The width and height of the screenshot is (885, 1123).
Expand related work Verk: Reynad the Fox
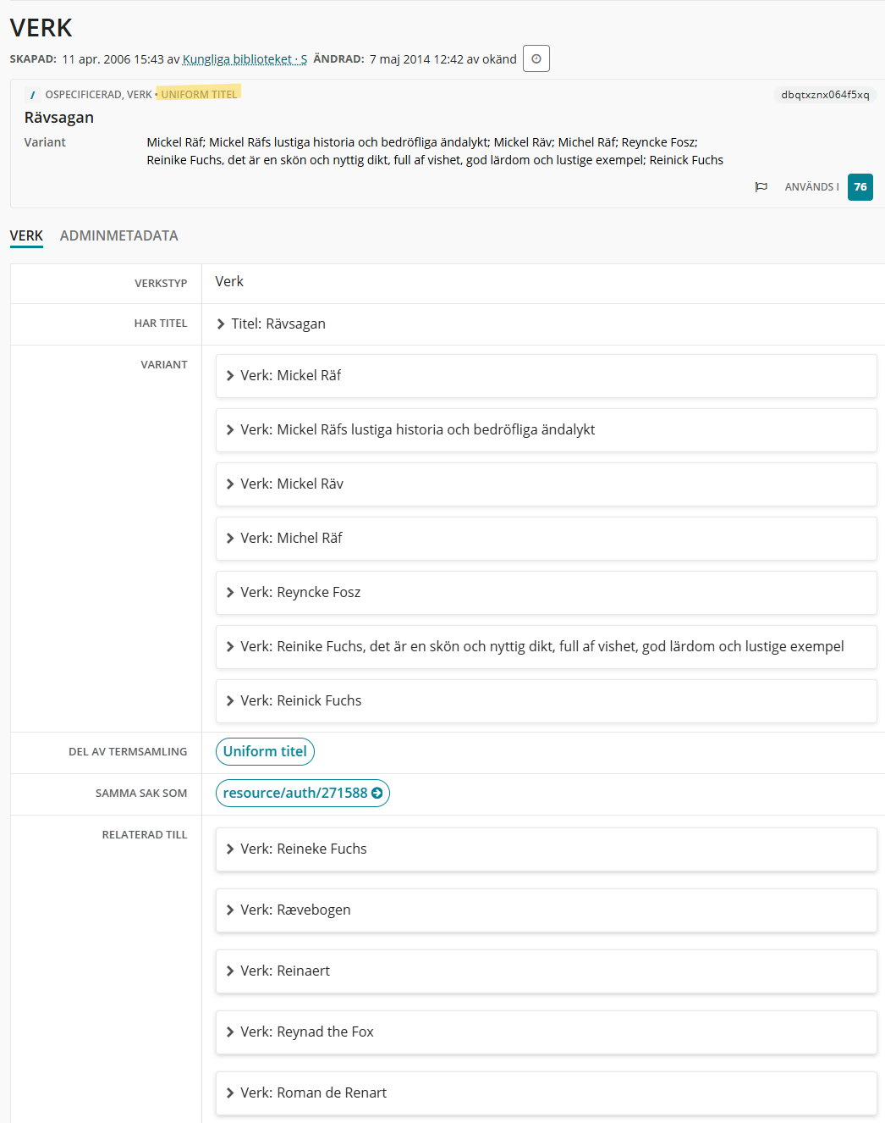click(x=546, y=1032)
